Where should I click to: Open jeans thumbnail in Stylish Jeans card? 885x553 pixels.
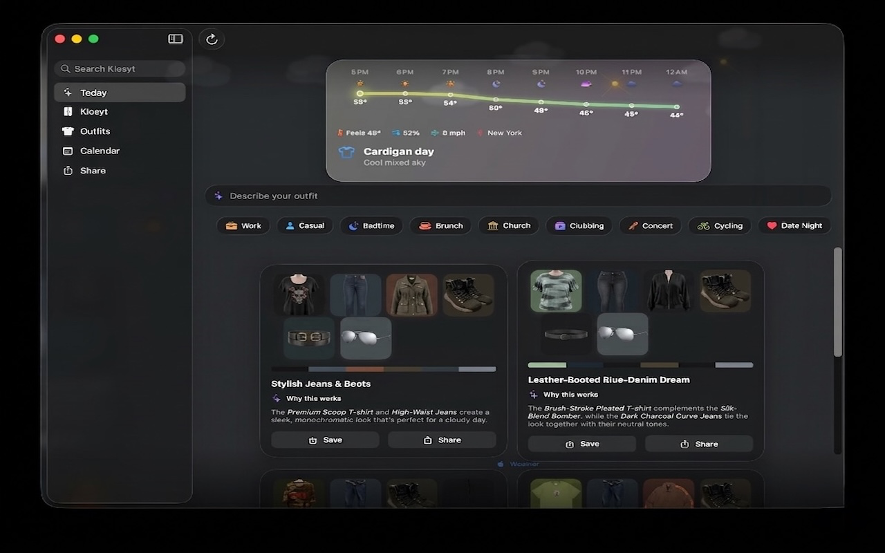pos(355,295)
